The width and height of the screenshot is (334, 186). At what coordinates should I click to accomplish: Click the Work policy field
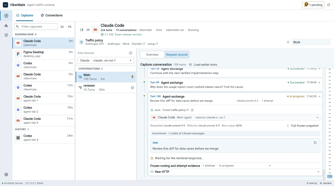(x=311, y=42)
